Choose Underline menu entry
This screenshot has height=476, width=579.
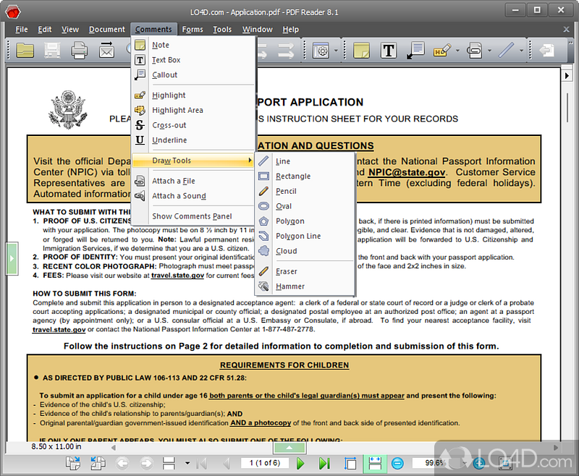(x=193, y=140)
